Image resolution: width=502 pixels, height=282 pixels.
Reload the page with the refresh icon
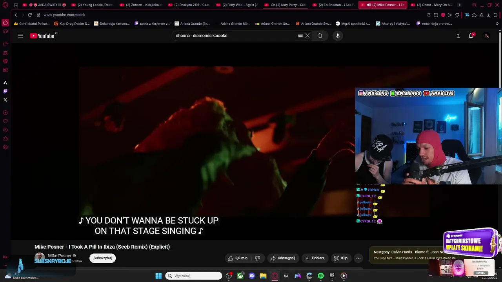pyautogui.click(x=30, y=15)
